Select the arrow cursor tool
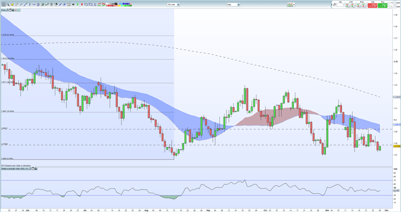Viewport: 401px width, 212px height. click(4, 4)
